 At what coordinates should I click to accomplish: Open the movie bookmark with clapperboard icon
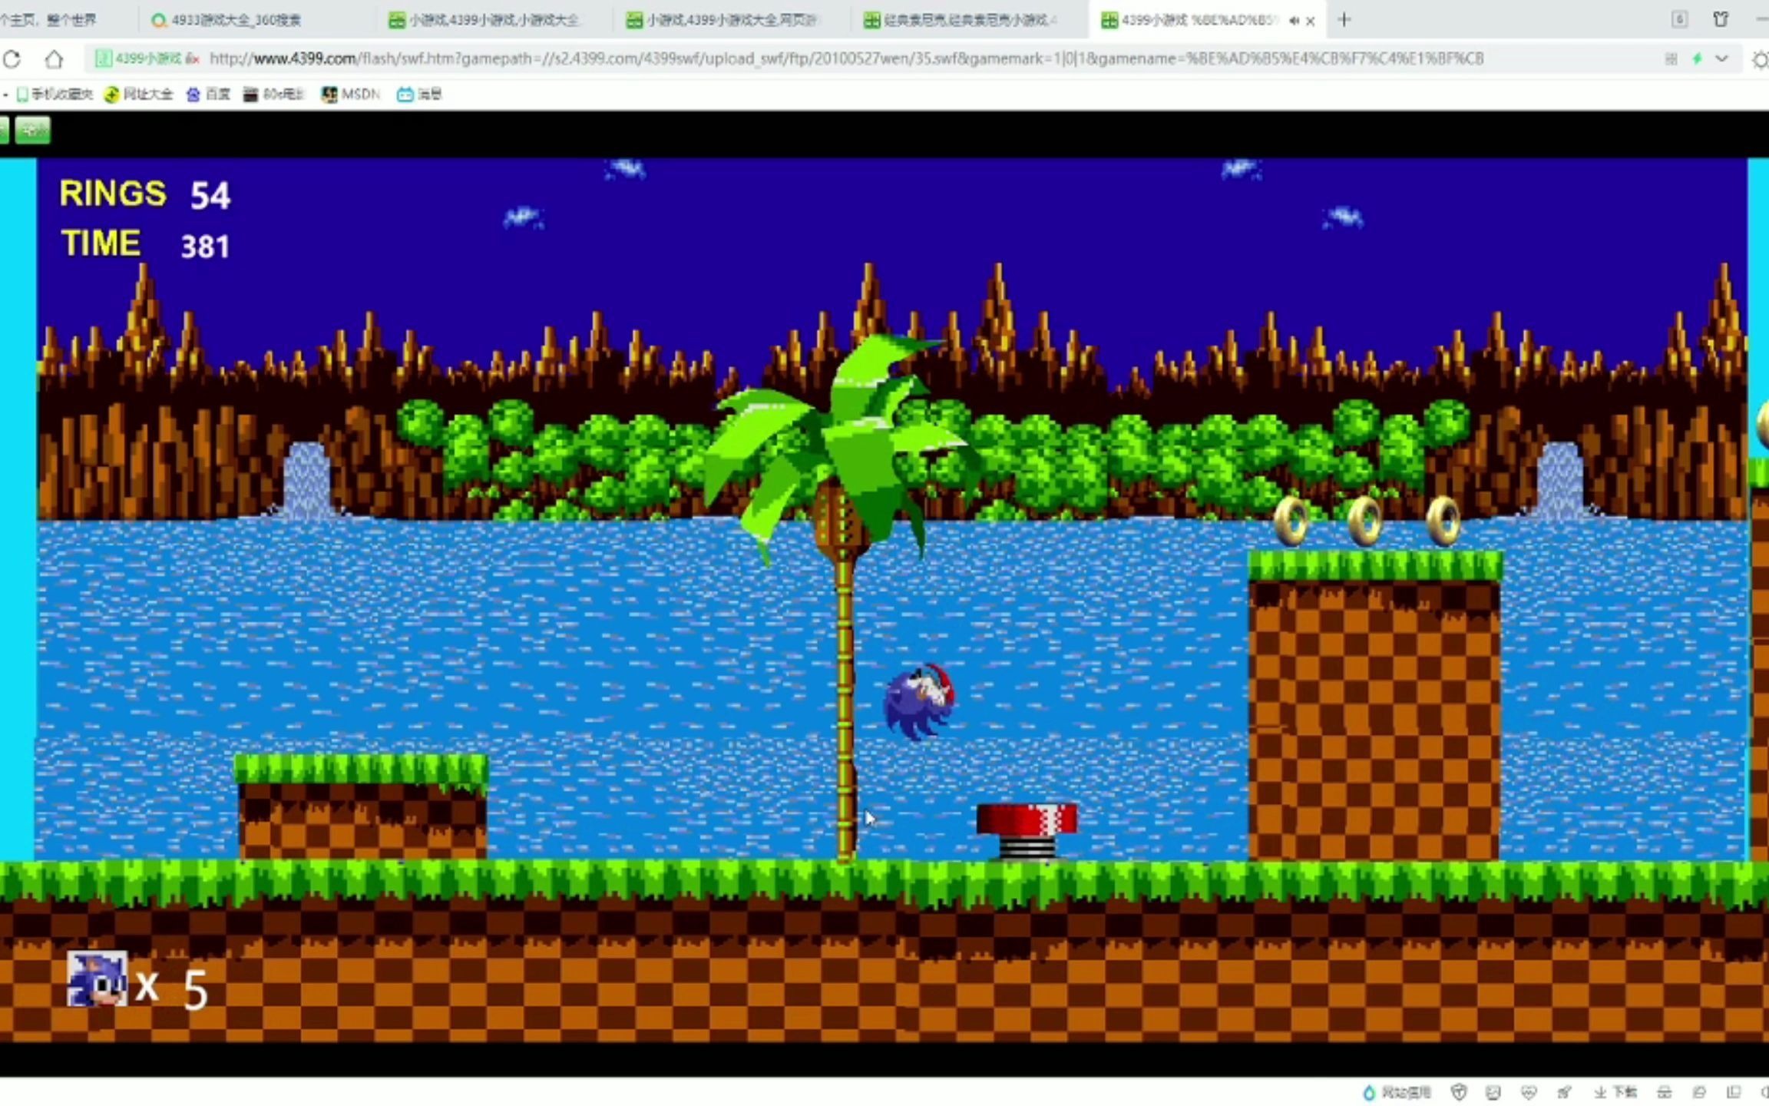tap(273, 94)
